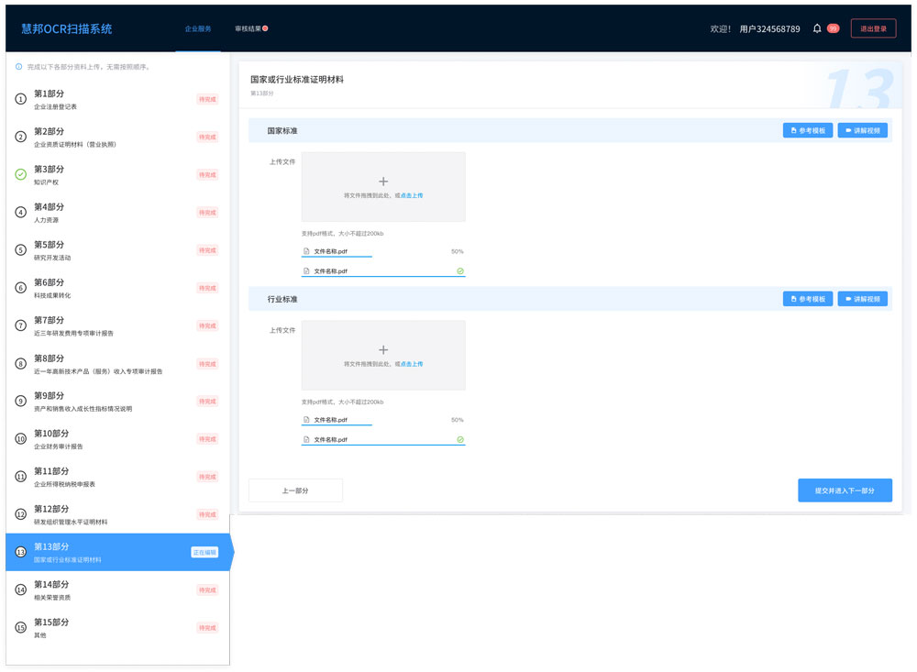Click the 上一部分 button
Viewport: 917px width, 672px height.
(x=295, y=490)
